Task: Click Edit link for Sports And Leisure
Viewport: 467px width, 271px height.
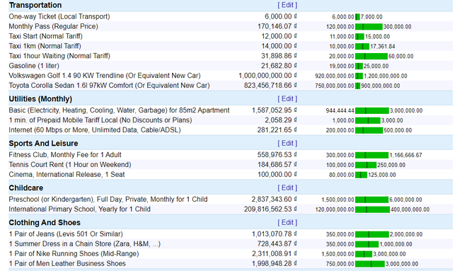Action: click(287, 143)
